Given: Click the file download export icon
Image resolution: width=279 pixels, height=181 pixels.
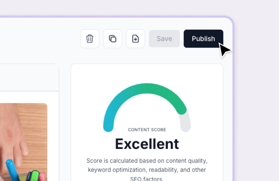Looking at the screenshot, I should pyautogui.click(x=136, y=39).
